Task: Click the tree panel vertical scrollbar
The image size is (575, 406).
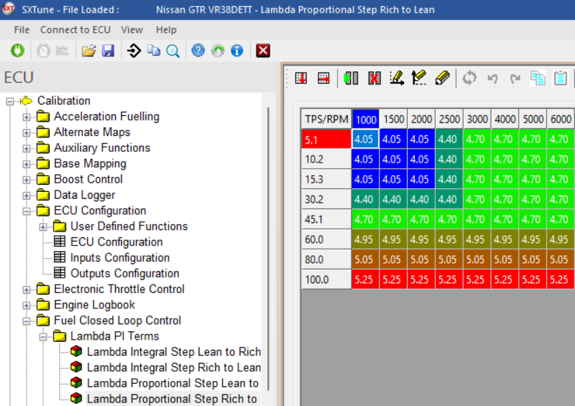Action: click(269, 249)
